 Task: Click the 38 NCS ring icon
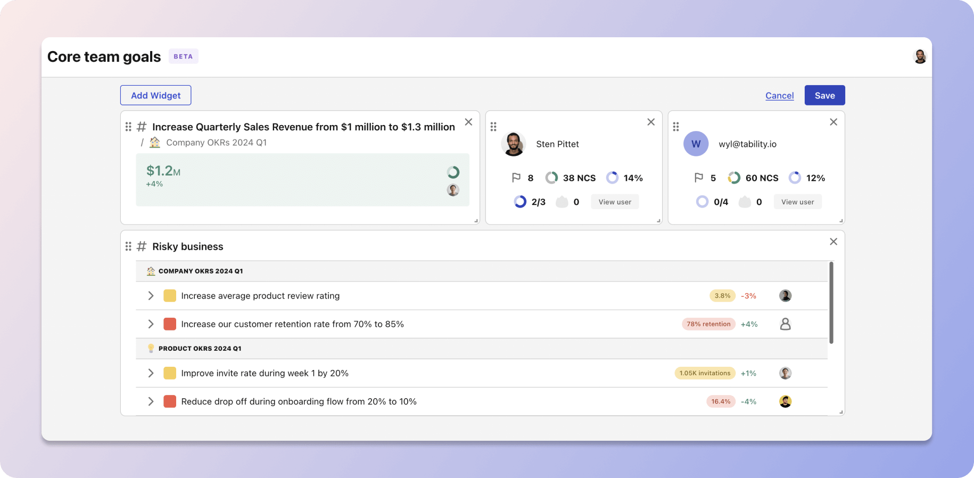point(551,178)
